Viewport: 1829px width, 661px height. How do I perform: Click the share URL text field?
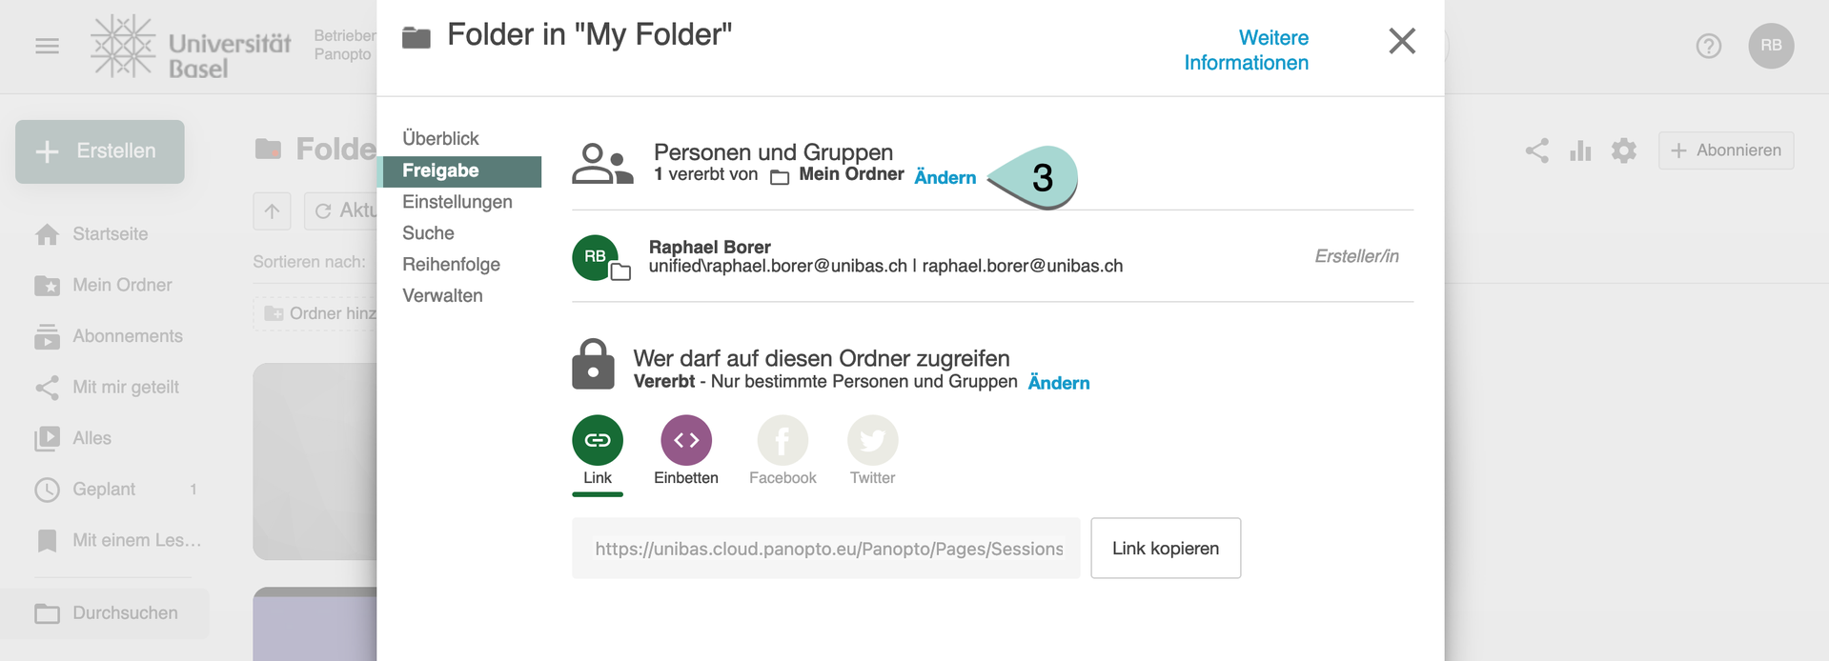[825, 549]
